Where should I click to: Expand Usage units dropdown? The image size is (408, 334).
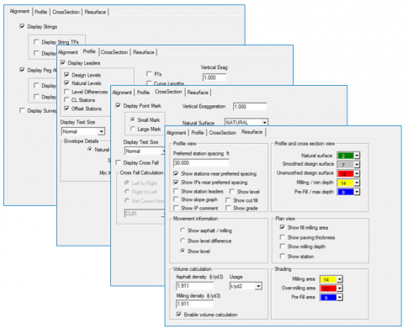click(258, 286)
